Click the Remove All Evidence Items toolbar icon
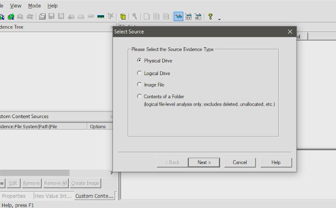 (x=30, y=16)
